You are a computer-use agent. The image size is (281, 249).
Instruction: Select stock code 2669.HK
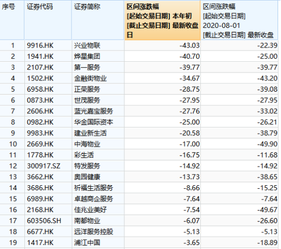tap(40, 144)
